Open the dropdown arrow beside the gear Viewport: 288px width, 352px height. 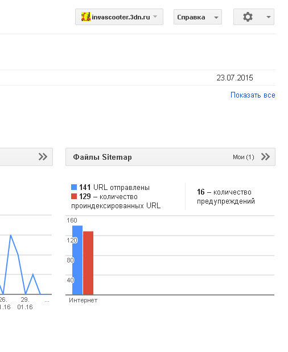click(269, 17)
